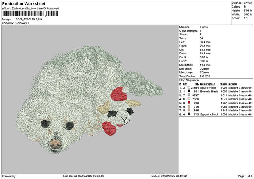Click the barcode under the worksheet title

click(30, 14)
